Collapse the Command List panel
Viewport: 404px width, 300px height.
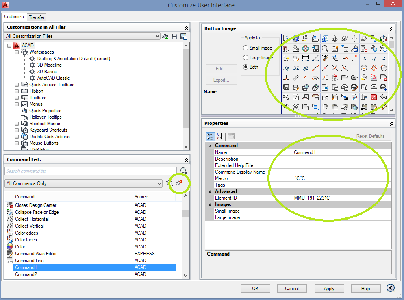click(x=186, y=160)
